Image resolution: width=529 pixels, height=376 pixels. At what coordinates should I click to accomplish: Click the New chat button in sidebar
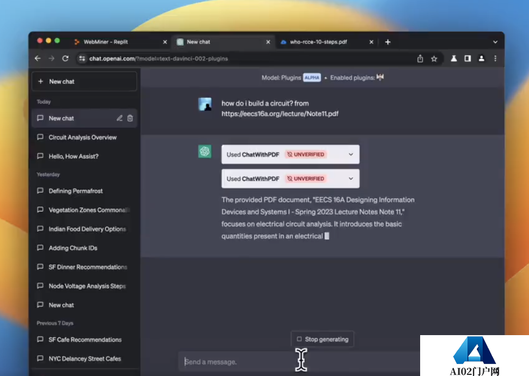pos(84,81)
